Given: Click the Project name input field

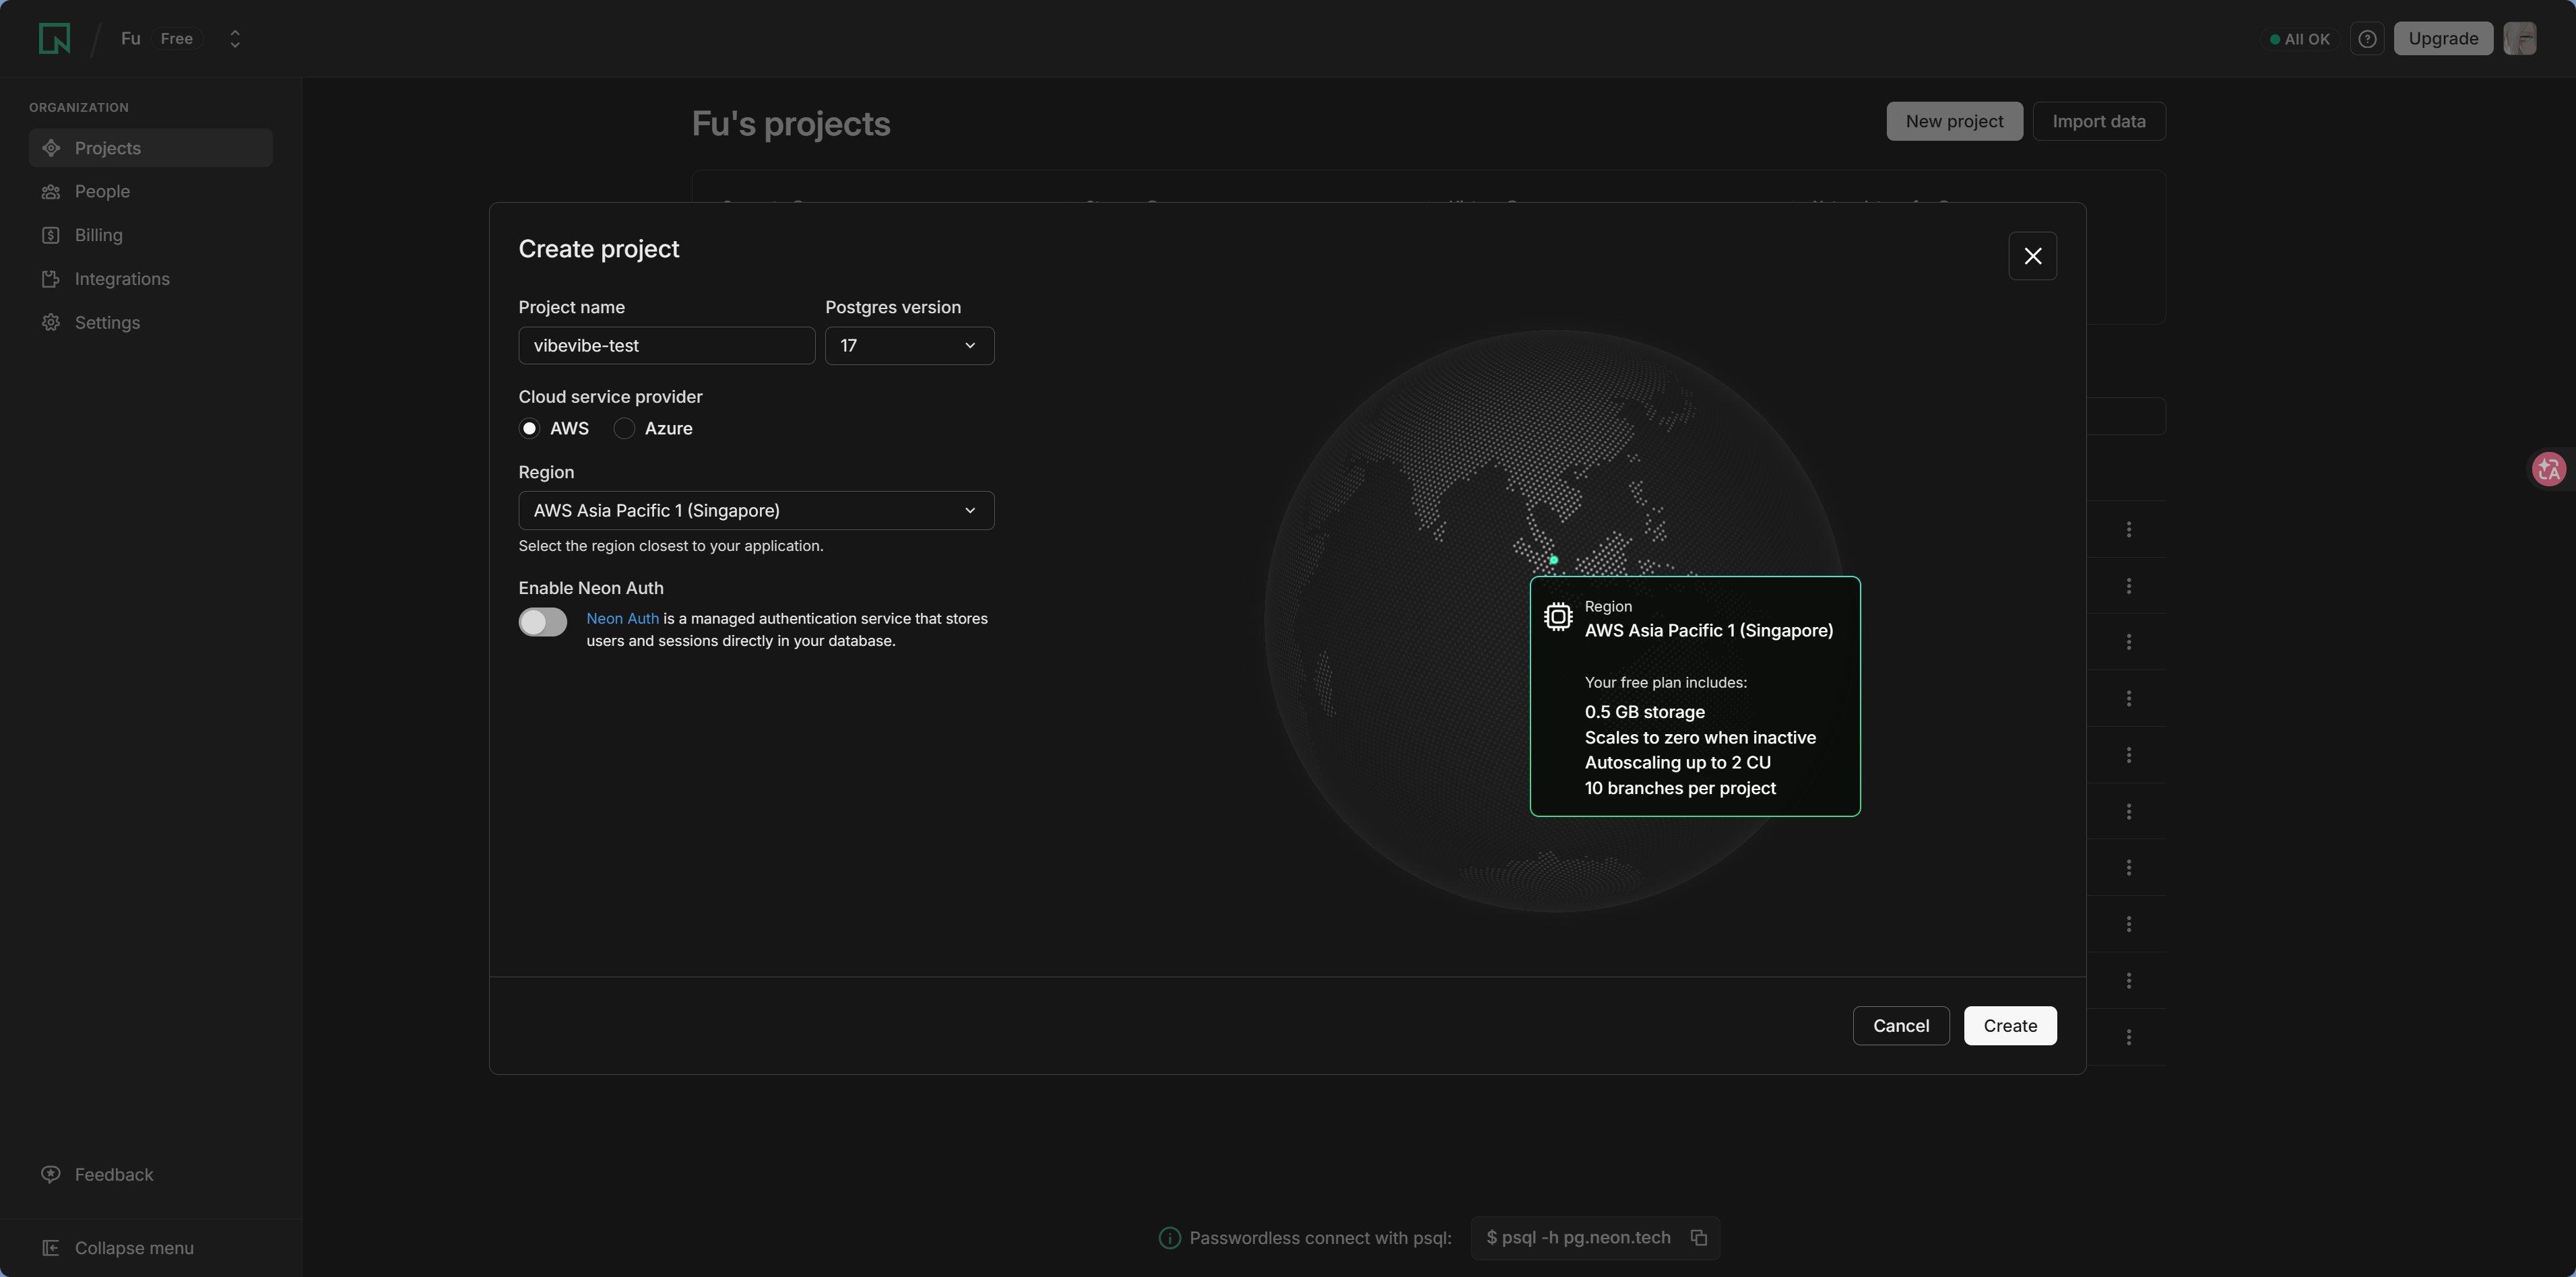Looking at the screenshot, I should 666,346.
